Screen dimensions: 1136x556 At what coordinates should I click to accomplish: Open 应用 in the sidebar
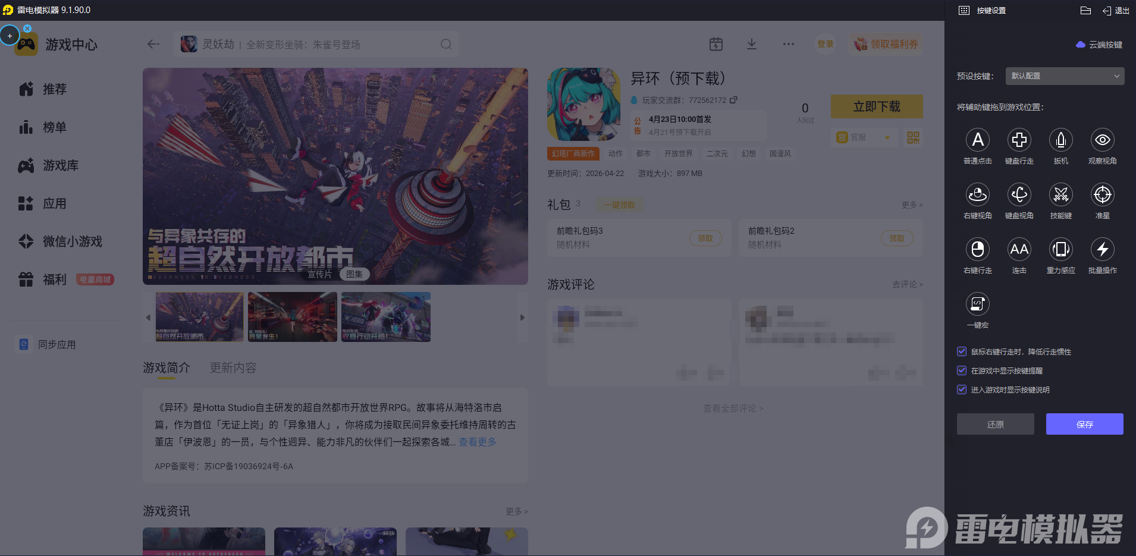[x=43, y=203]
